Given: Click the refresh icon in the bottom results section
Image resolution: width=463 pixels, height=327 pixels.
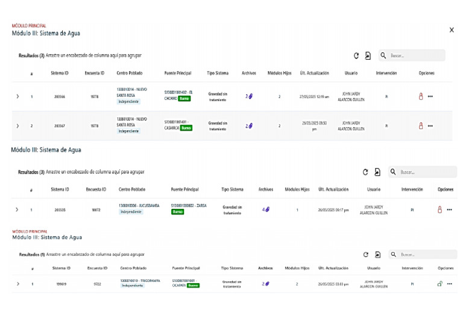Looking at the screenshot, I should (x=365, y=255).
